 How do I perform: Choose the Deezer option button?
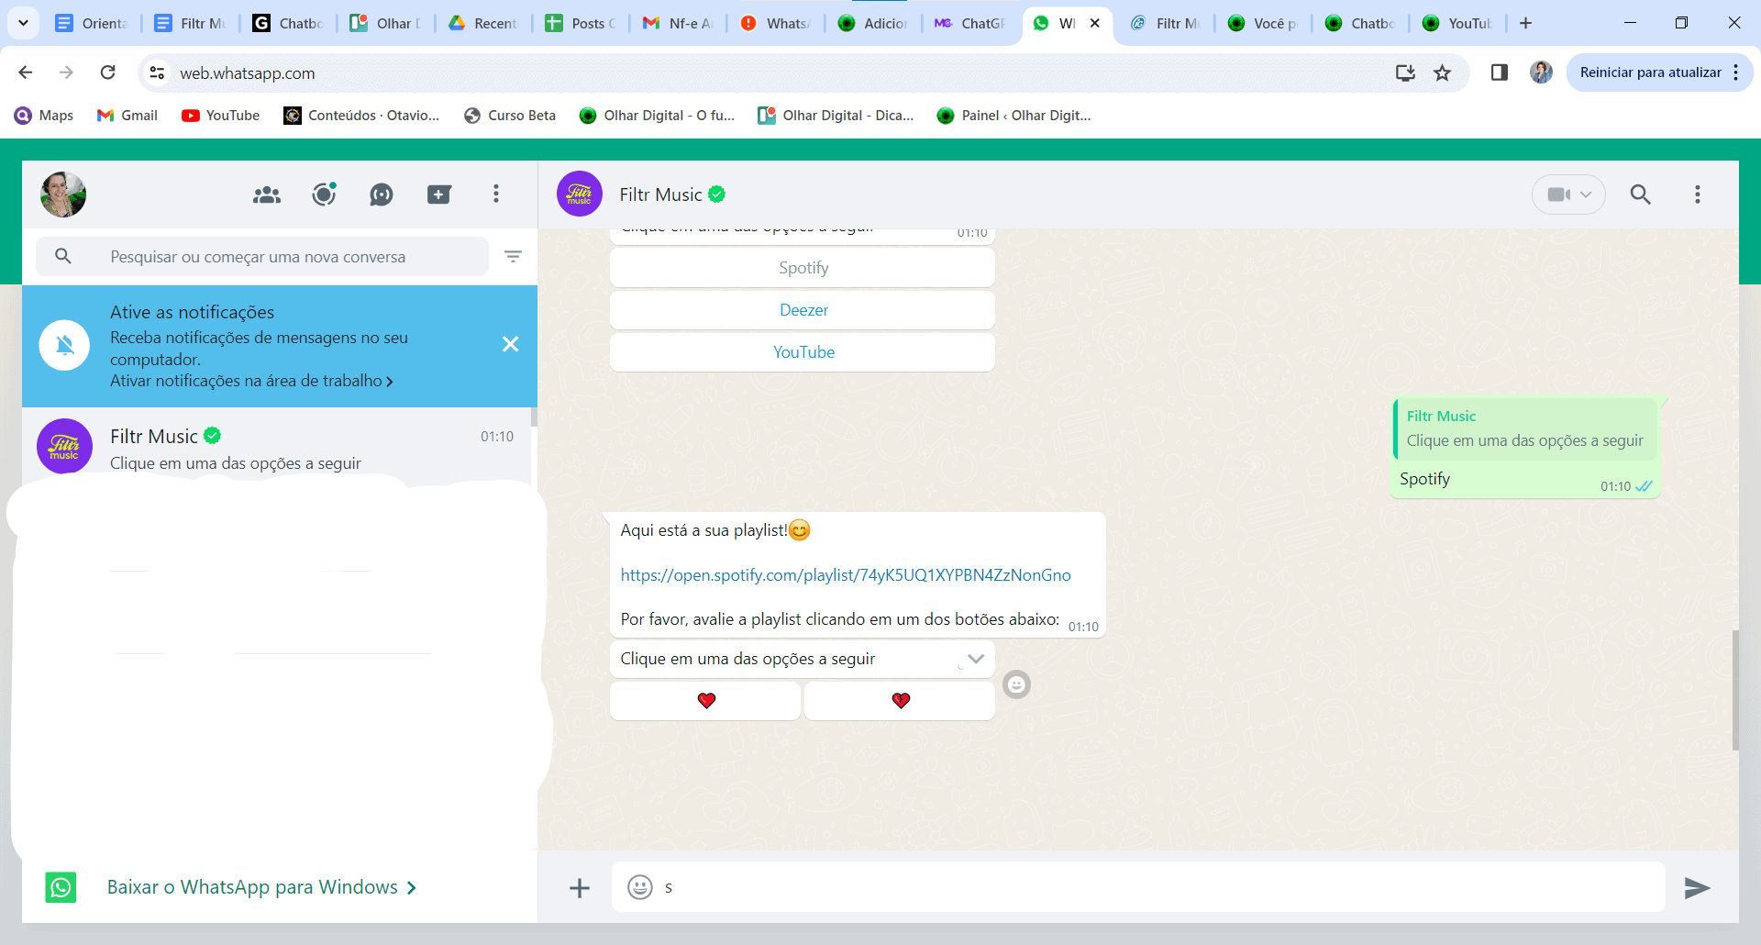pos(803,310)
